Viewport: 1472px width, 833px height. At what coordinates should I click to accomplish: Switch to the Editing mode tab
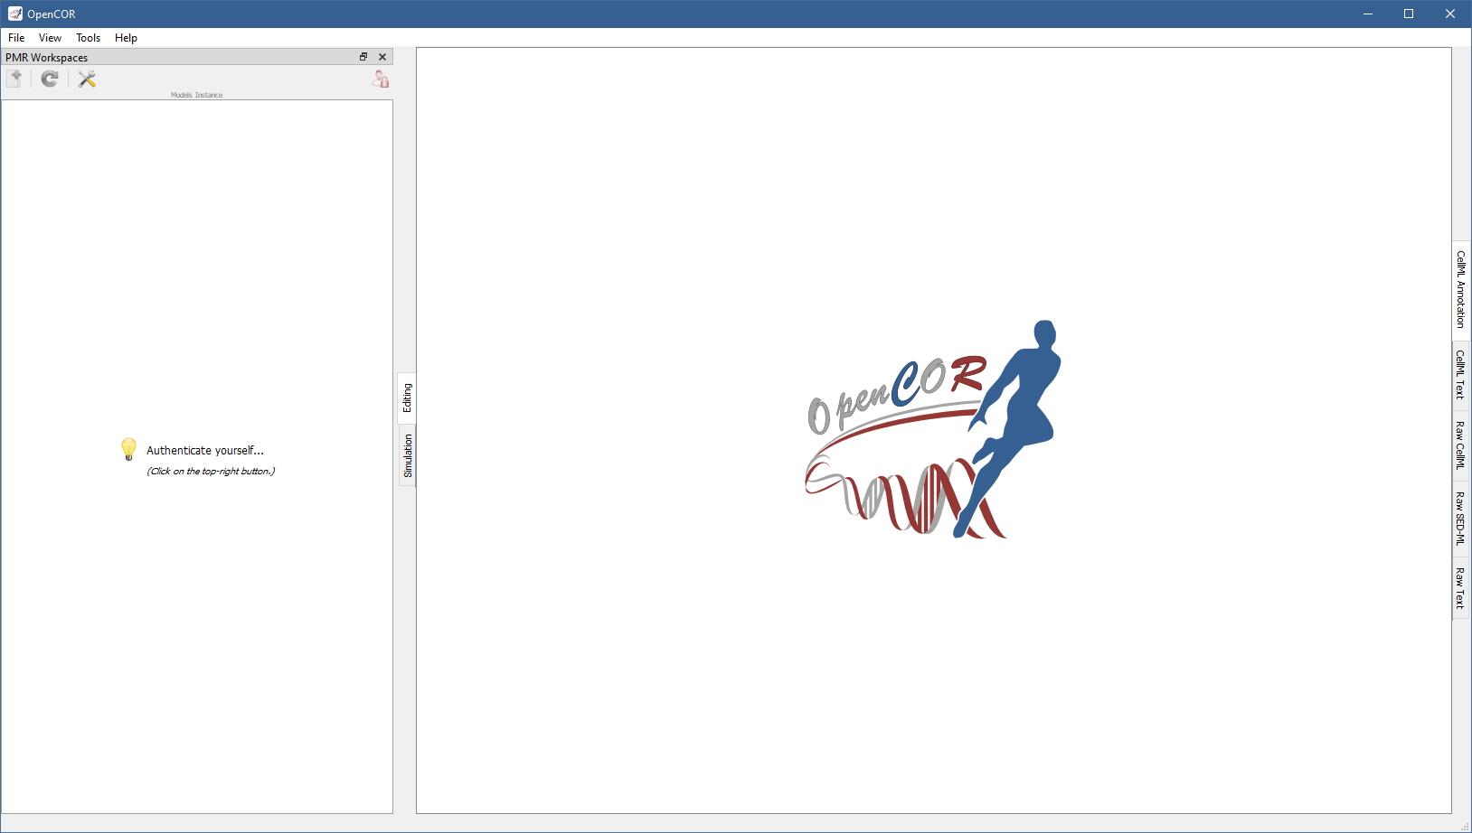pos(407,398)
